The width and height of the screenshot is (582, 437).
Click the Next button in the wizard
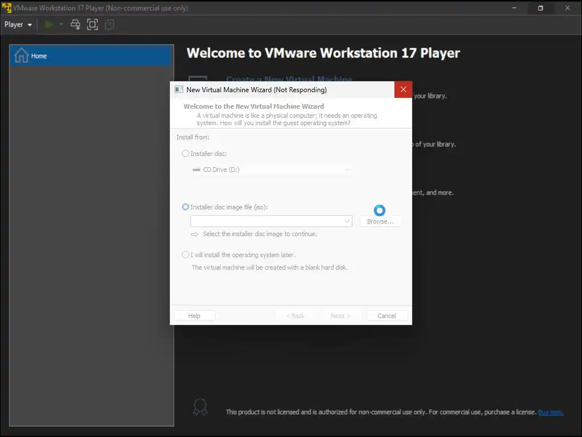340,315
